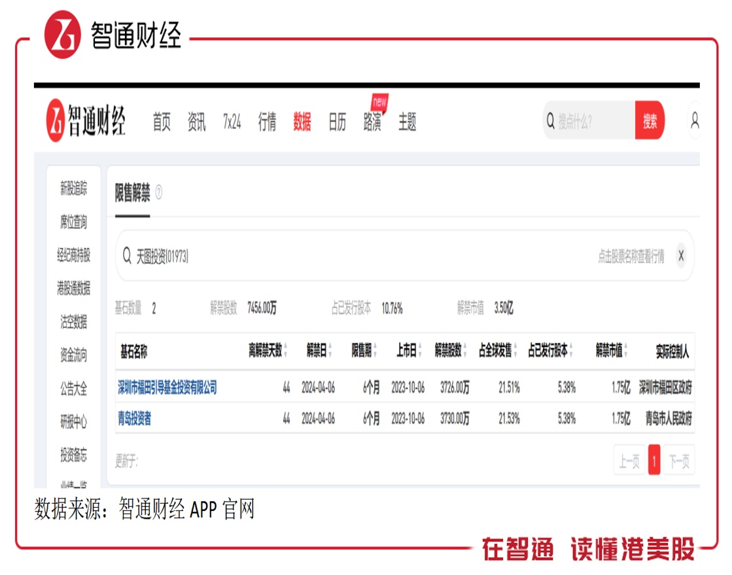This screenshot has height=575, width=732.
Task: Click the magnifier icon in top search box
Action: tap(550, 121)
